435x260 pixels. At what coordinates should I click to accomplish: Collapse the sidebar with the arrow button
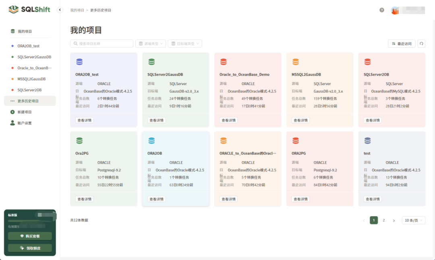point(60,10)
